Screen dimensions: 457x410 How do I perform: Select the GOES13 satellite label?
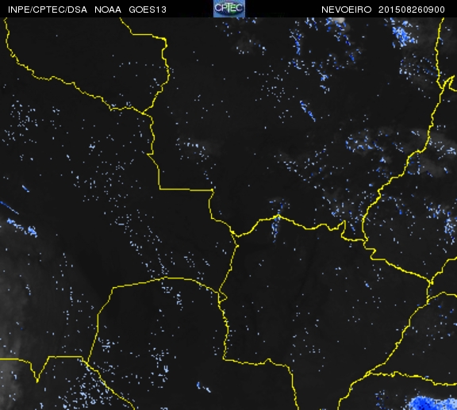[148, 10]
